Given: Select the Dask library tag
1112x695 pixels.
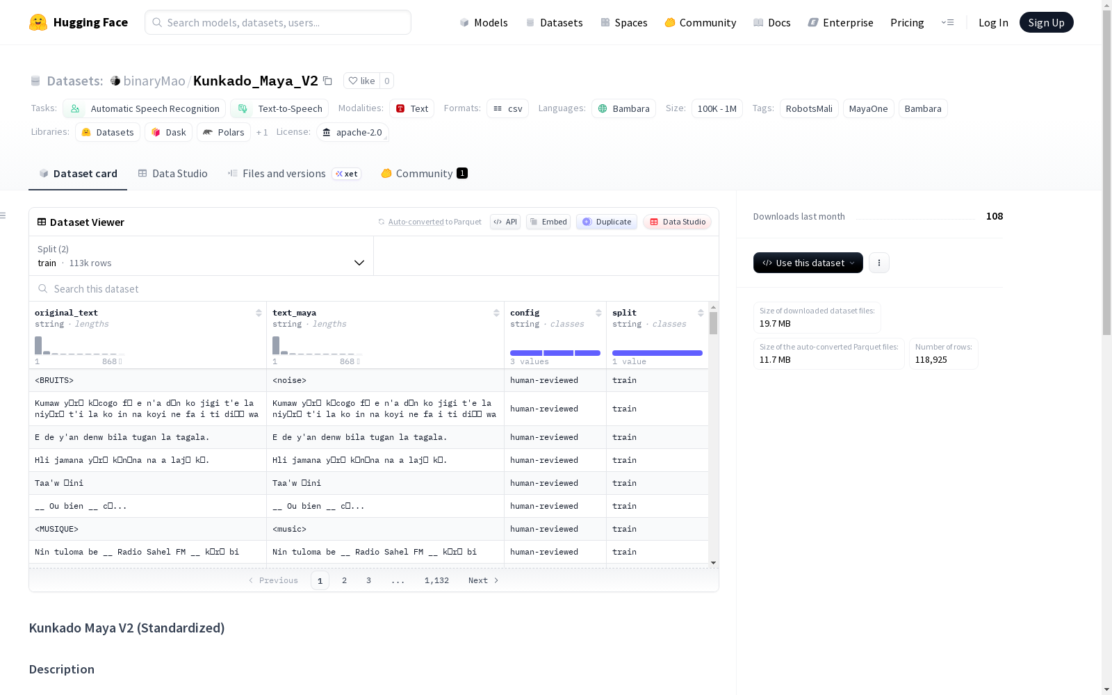Looking at the screenshot, I should click(x=169, y=132).
